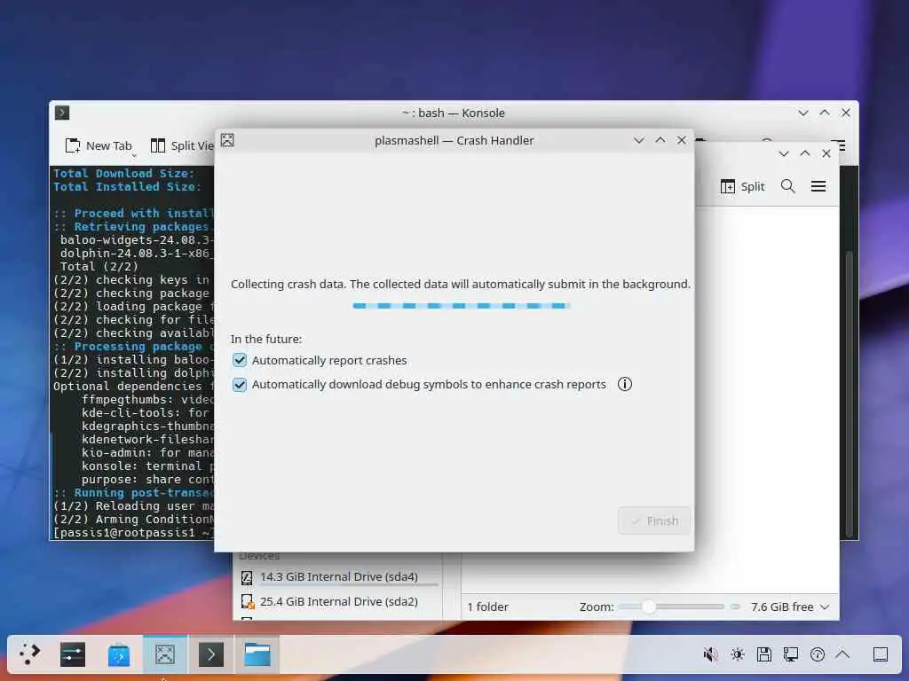Open the search tool in Dolphin
Image resolution: width=909 pixels, height=681 pixels.
[787, 186]
